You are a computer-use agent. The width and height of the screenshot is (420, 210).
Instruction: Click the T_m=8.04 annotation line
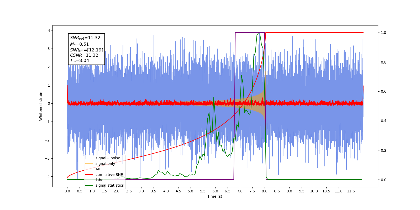(80, 60)
